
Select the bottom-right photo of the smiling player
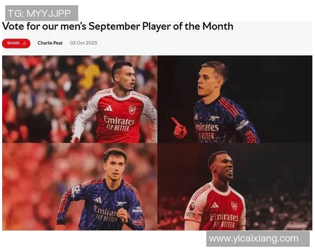point(235,186)
